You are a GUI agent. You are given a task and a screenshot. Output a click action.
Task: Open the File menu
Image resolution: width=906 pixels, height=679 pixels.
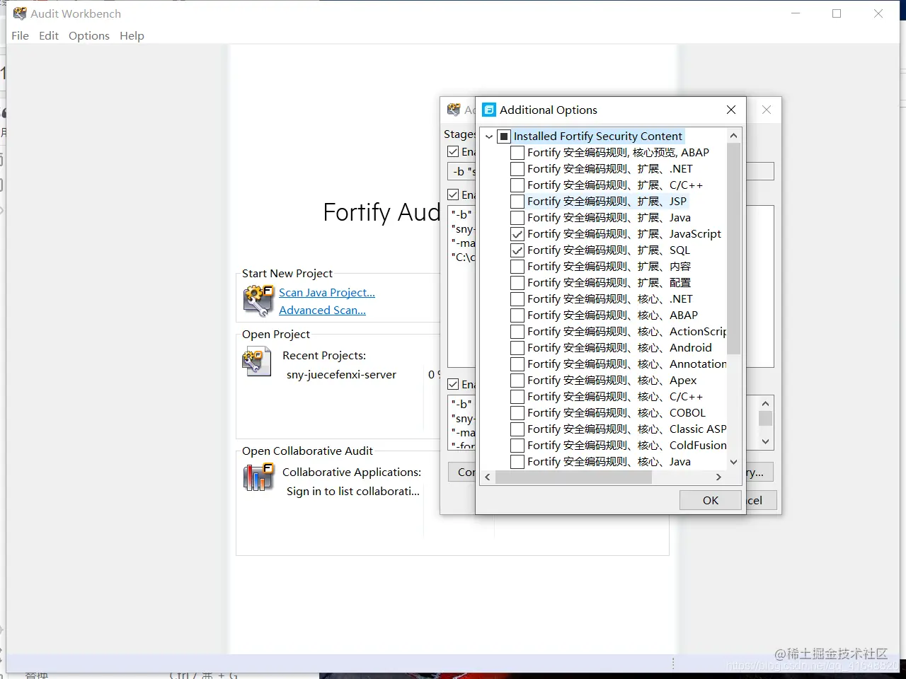[x=21, y=35]
